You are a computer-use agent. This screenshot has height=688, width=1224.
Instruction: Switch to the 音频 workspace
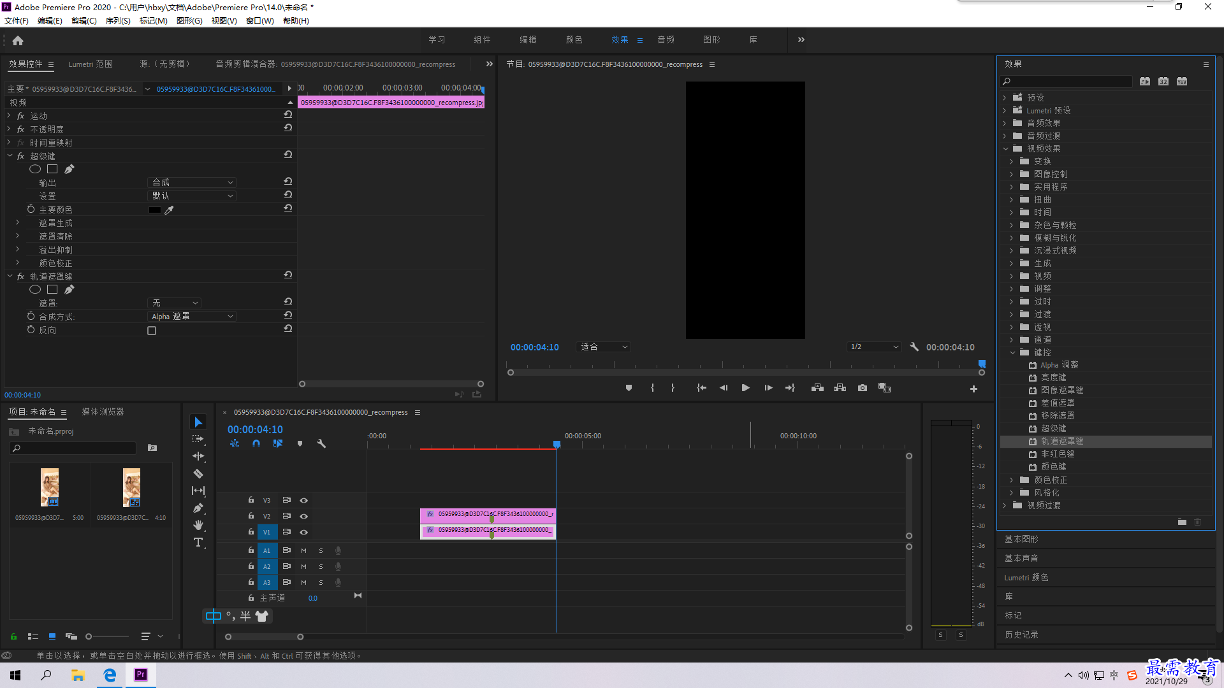(666, 40)
